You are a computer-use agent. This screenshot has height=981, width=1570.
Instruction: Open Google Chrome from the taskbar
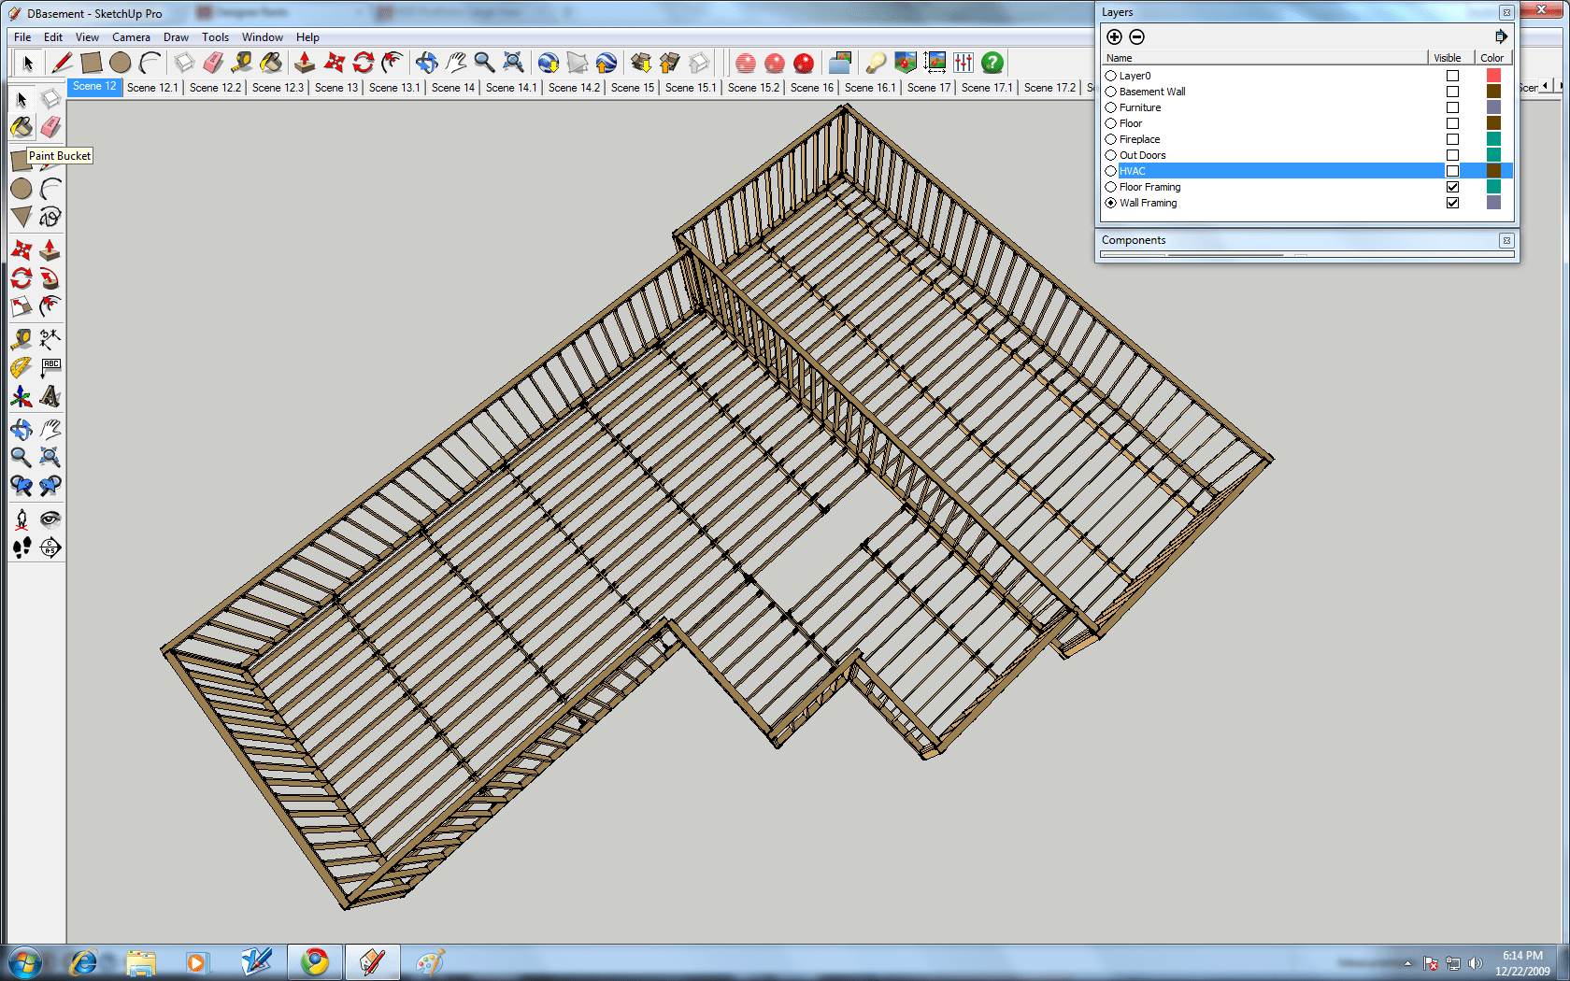315,961
